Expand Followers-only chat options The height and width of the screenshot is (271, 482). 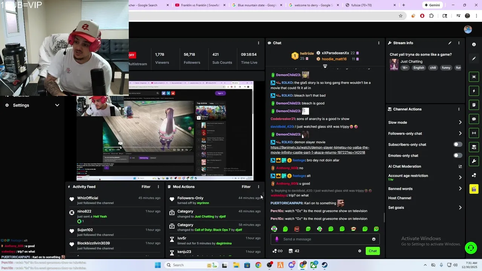click(x=460, y=133)
